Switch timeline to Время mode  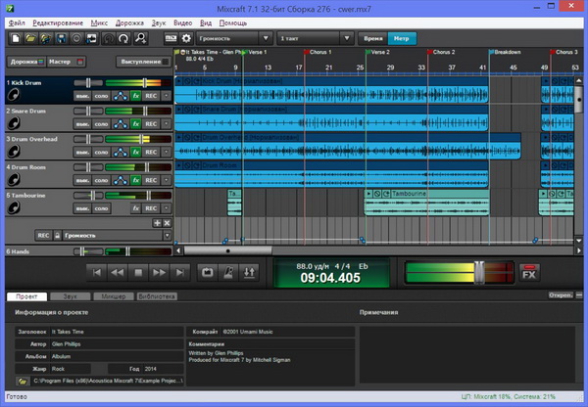[373, 38]
